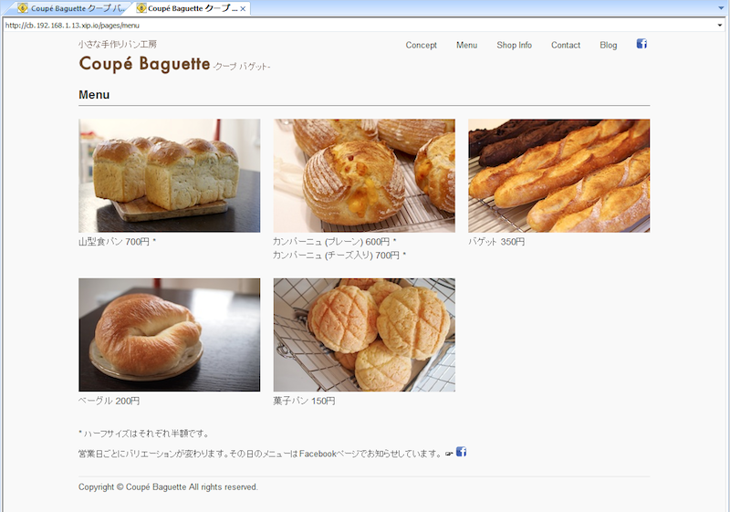Click the ベーグル 200円 caption
This screenshot has width=730, height=512.
click(x=109, y=401)
